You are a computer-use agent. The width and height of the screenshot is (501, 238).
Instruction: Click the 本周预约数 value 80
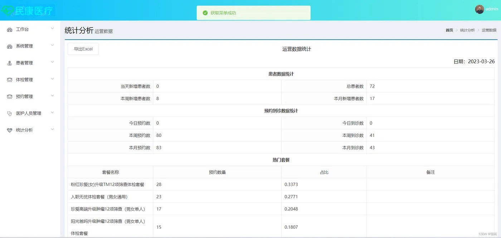point(159,135)
